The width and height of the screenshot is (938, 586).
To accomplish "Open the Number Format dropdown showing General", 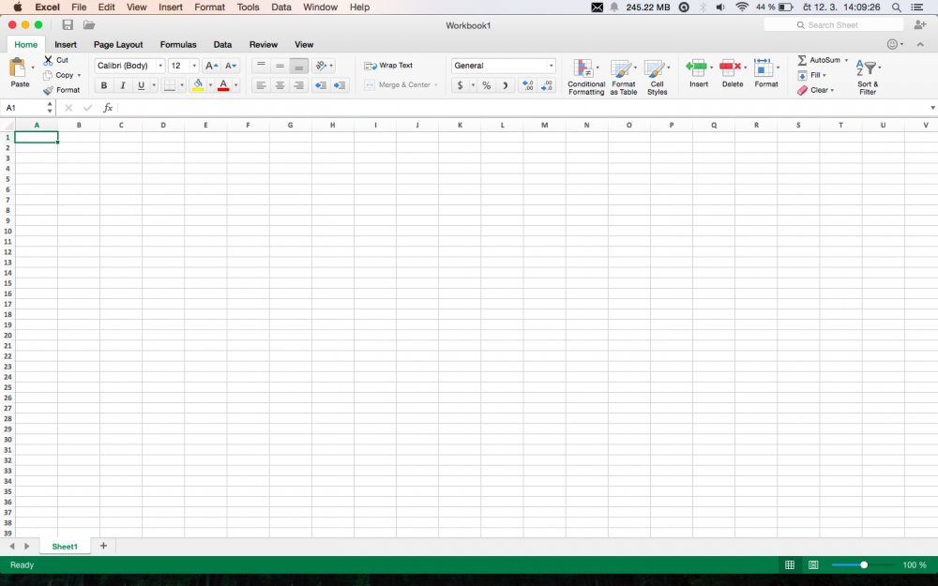I will click(503, 65).
